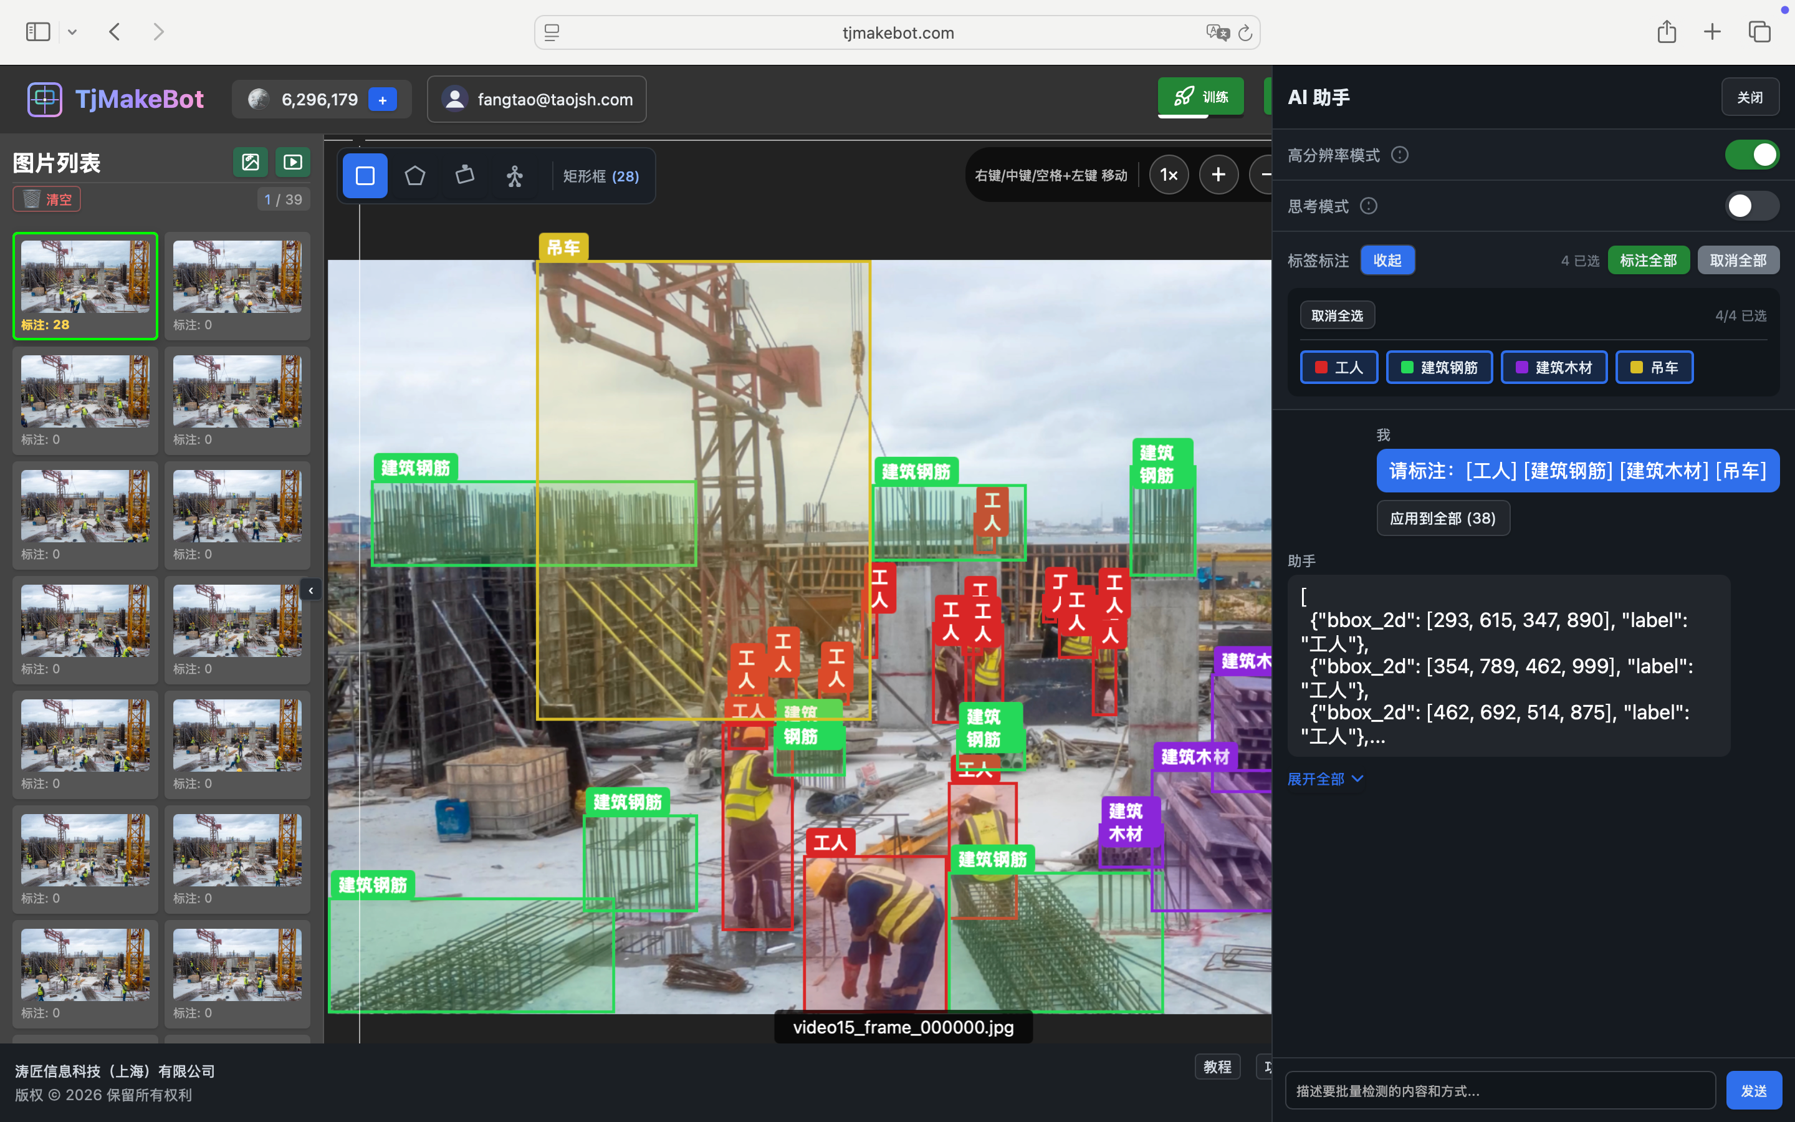
Task: Disable the high resolution mode switch
Action: pyautogui.click(x=1751, y=155)
